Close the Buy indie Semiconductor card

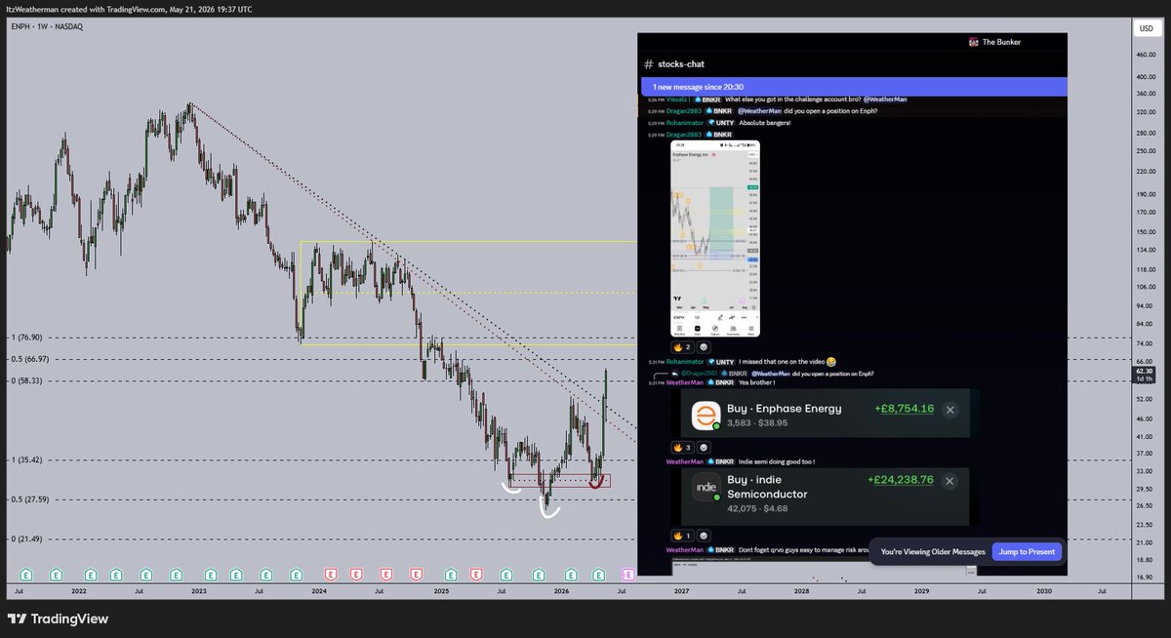949,481
